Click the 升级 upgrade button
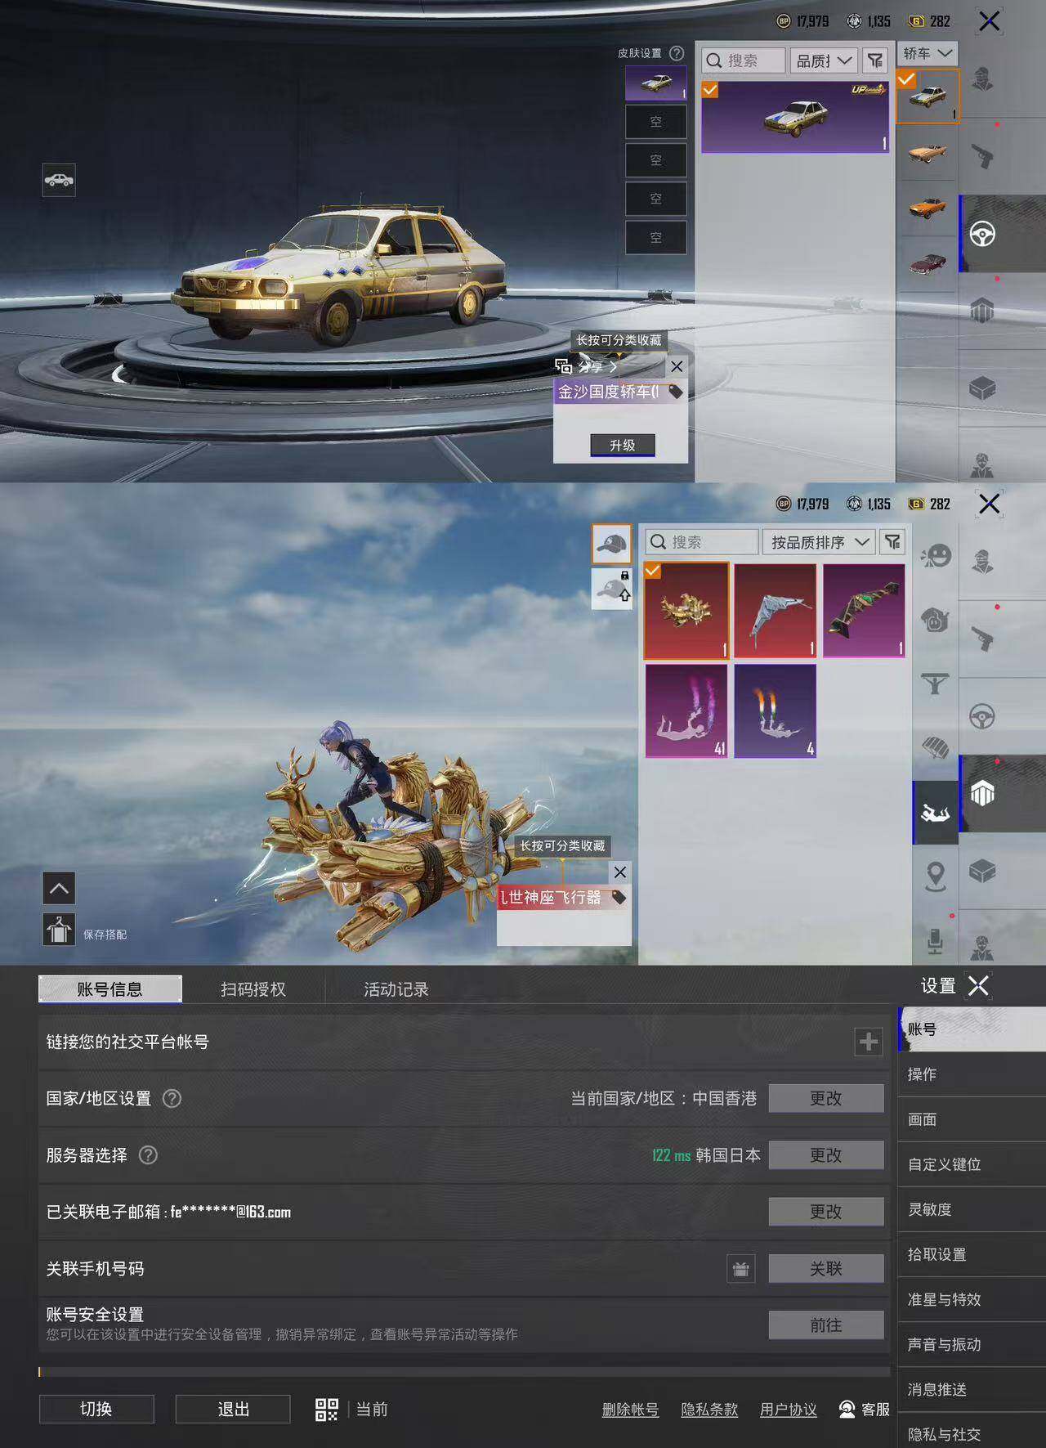The image size is (1046, 1448). pyautogui.click(x=623, y=445)
